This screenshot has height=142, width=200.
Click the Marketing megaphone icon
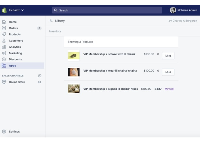pyautogui.click(x=4, y=53)
